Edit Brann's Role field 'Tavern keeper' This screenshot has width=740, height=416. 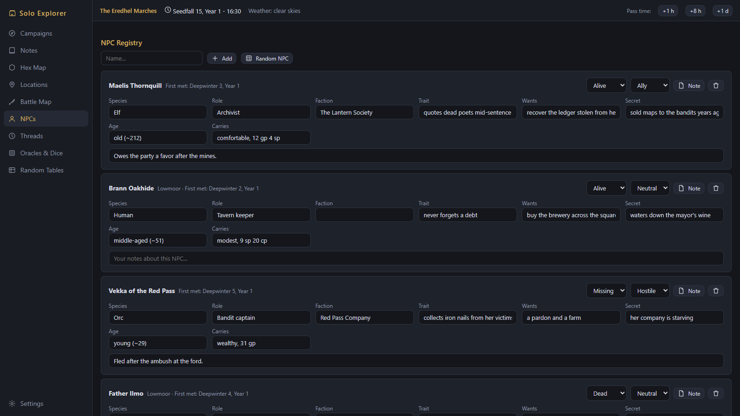[x=261, y=215]
